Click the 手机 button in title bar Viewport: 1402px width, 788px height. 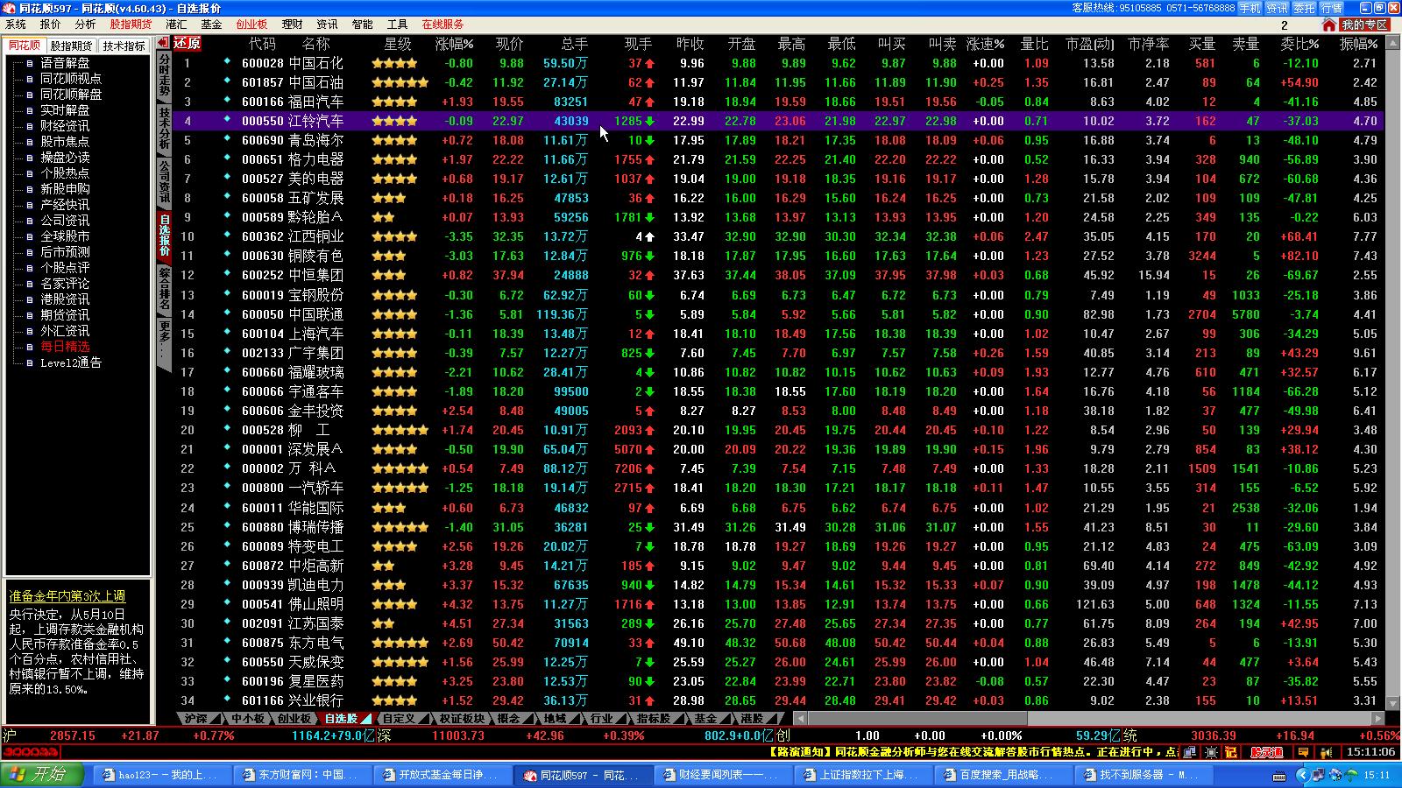(x=1250, y=8)
